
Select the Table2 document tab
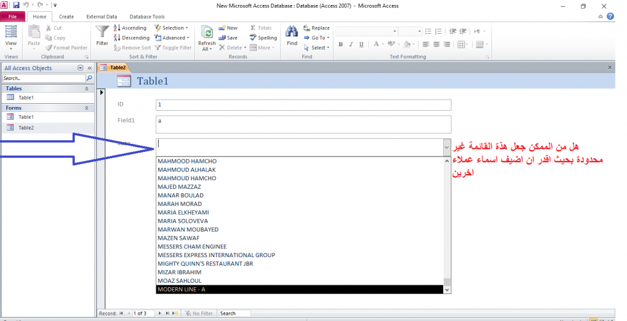tap(113, 68)
